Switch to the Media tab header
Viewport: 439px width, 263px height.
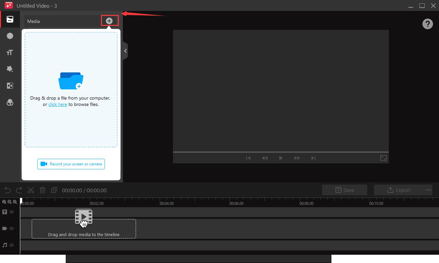tap(34, 21)
